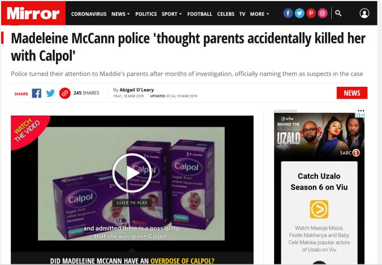Expand the News dropdown menu
This screenshot has height=265, width=382.
(120, 14)
